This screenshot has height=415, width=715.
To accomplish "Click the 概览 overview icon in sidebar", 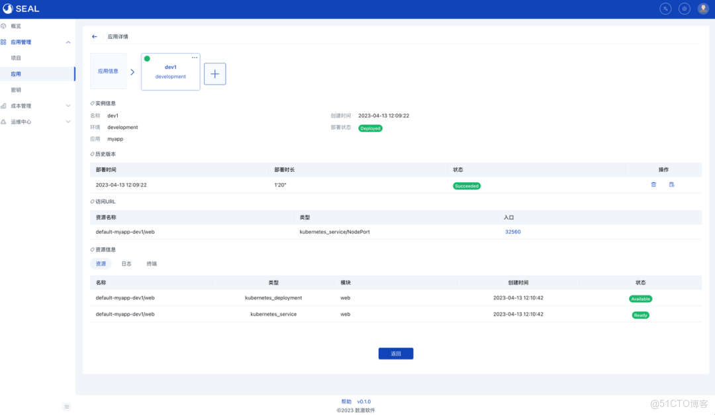I will [x=7, y=26].
